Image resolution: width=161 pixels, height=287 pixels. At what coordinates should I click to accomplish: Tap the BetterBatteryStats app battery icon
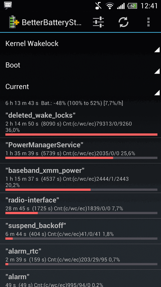click(14, 22)
